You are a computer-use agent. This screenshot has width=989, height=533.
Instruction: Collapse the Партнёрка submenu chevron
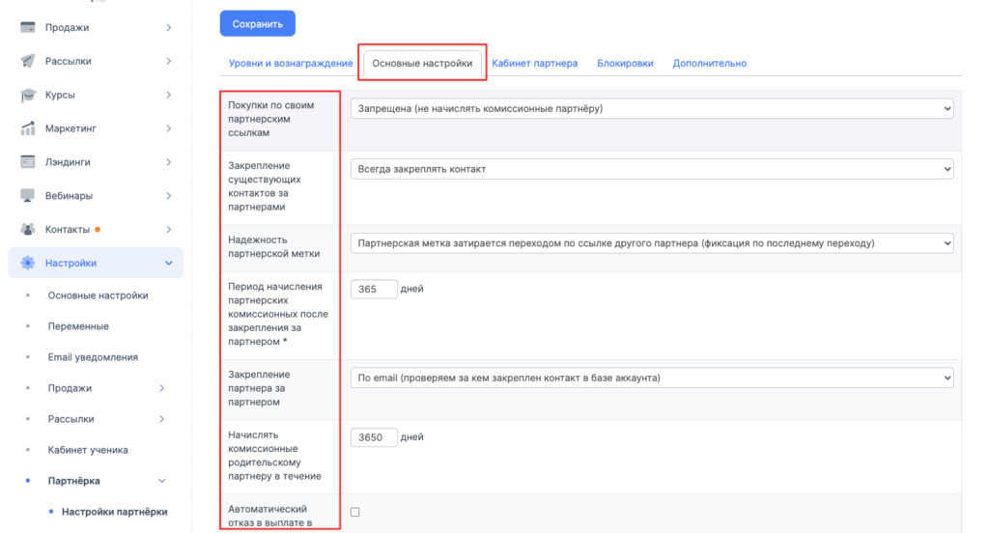[161, 481]
